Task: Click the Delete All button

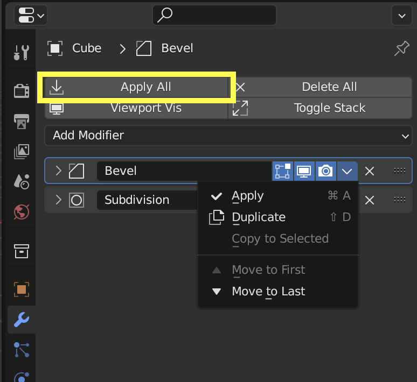Action: click(320, 87)
